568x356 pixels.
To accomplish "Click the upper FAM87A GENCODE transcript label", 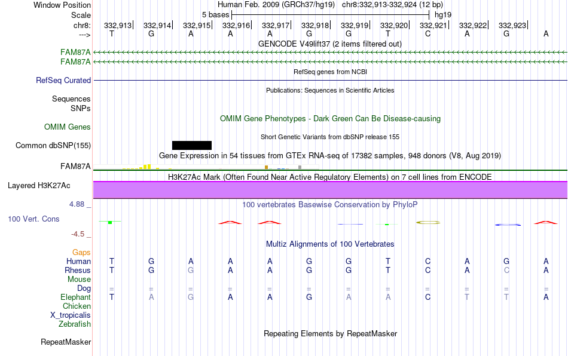I will point(75,53).
